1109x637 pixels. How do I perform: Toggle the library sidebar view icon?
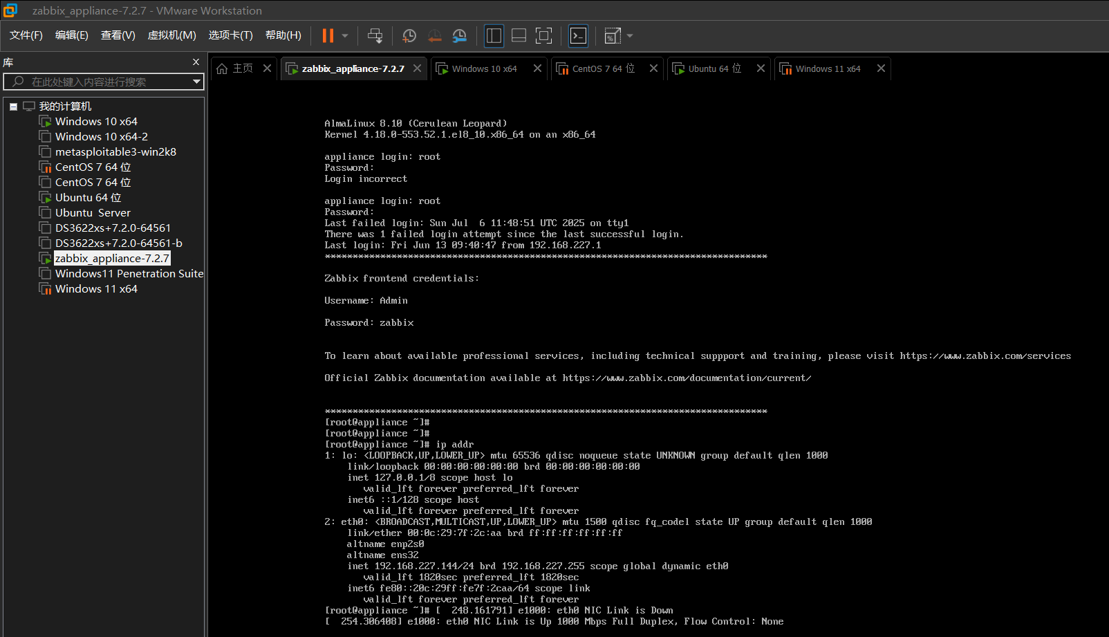tap(494, 35)
